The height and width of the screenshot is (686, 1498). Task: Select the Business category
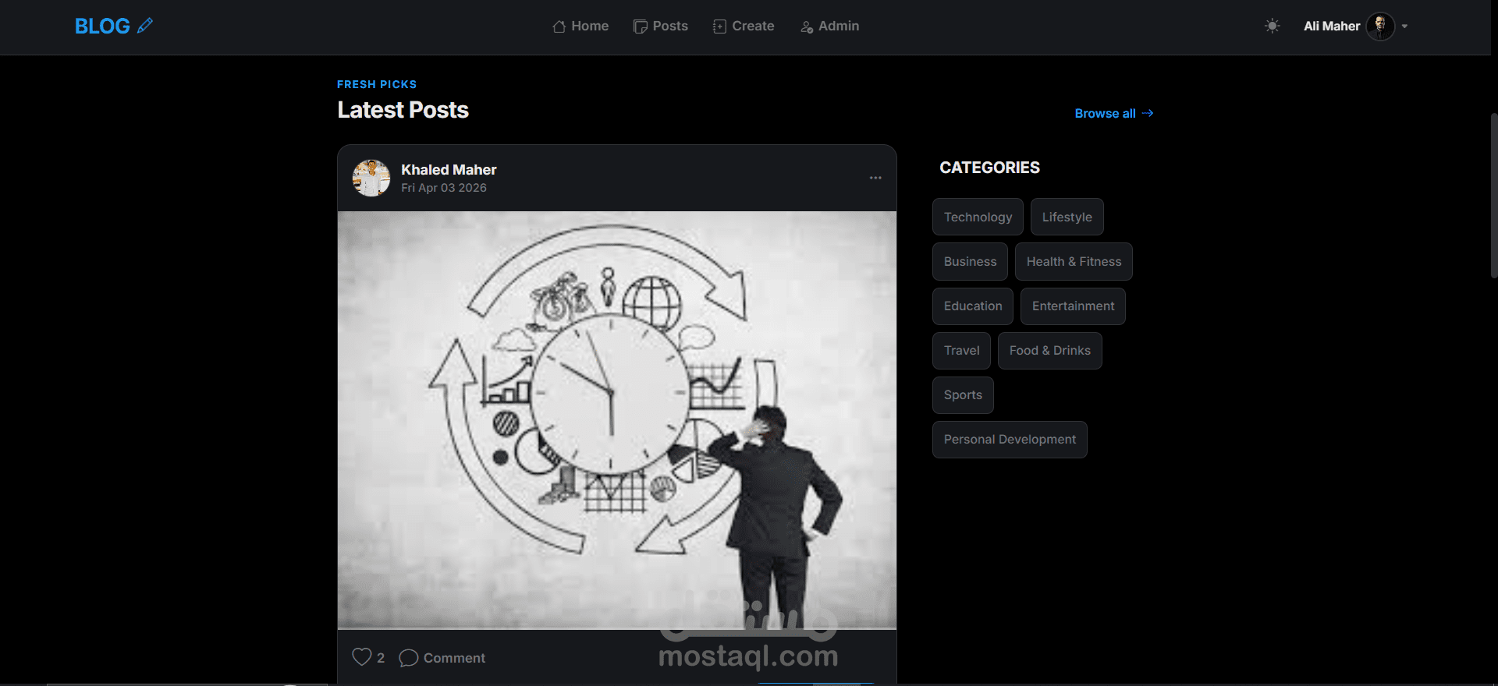click(x=970, y=261)
